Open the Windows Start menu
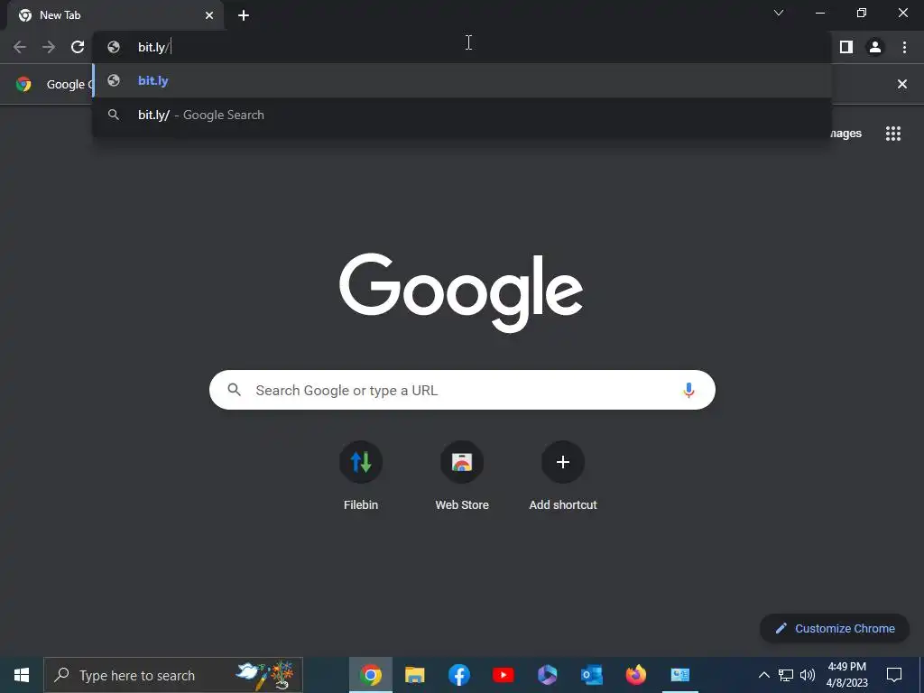The width and height of the screenshot is (924, 693). click(x=22, y=675)
